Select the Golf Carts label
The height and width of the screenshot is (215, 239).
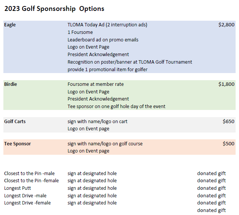[x=15, y=122]
